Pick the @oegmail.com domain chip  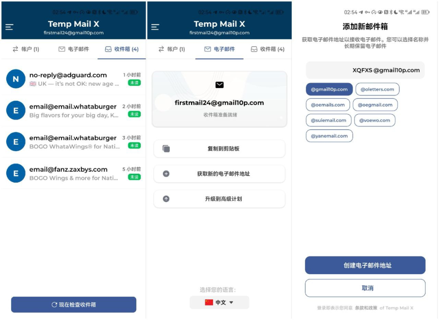click(x=375, y=105)
